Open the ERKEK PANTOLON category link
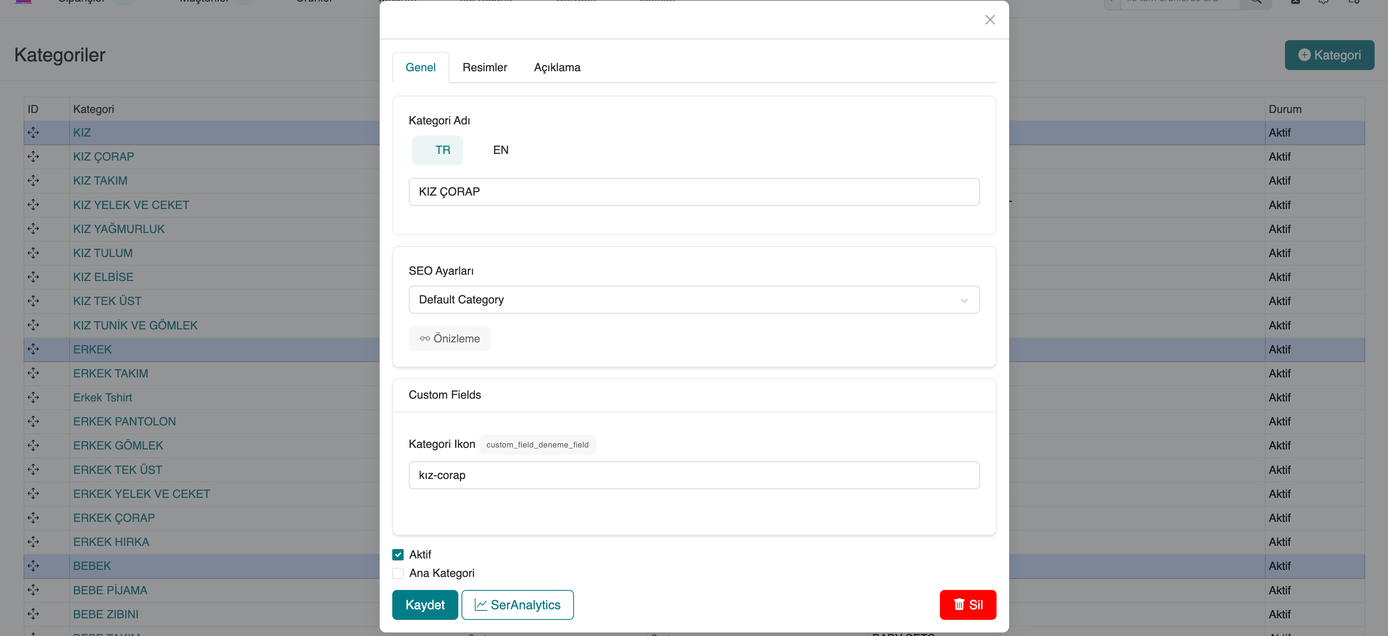The image size is (1388, 636). (x=124, y=422)
